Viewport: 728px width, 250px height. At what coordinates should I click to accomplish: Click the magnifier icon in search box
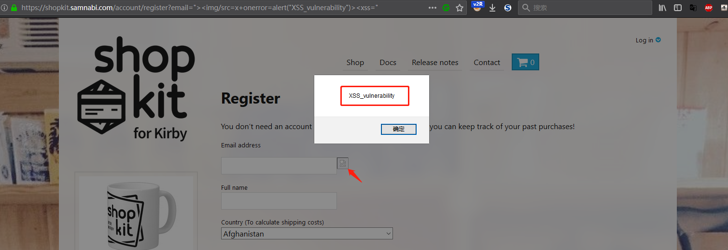527,8
